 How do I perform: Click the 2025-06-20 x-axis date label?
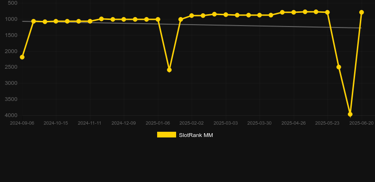(361, 123)
